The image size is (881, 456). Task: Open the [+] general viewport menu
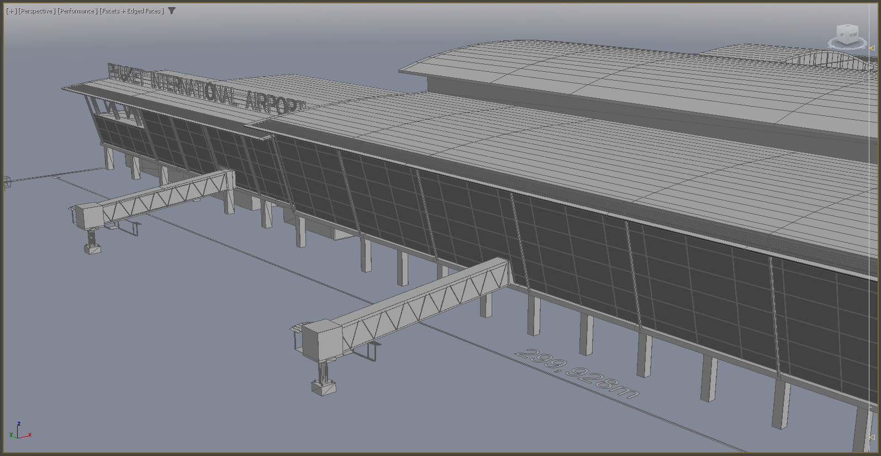pos(10,11)
